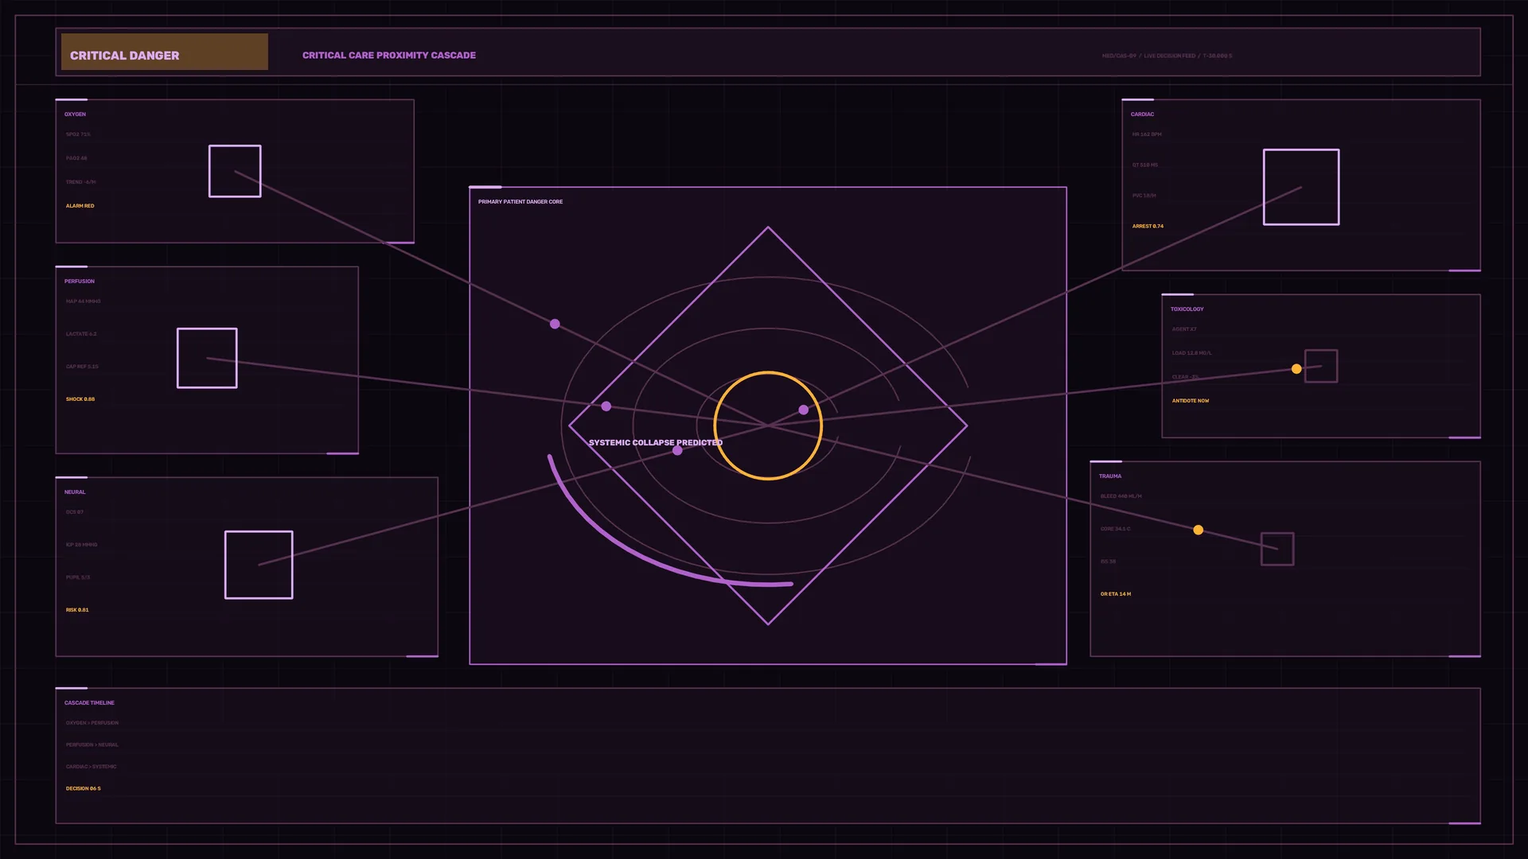The width and height of the screenshot is (1528, 859).
Task: Click the purple dot on the Neural link
Action: coord(677,450)
